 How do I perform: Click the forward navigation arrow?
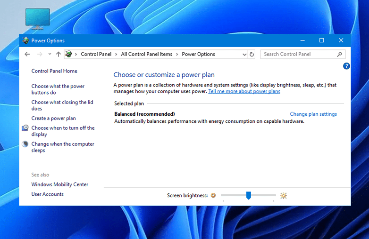[x=40, y=54]
